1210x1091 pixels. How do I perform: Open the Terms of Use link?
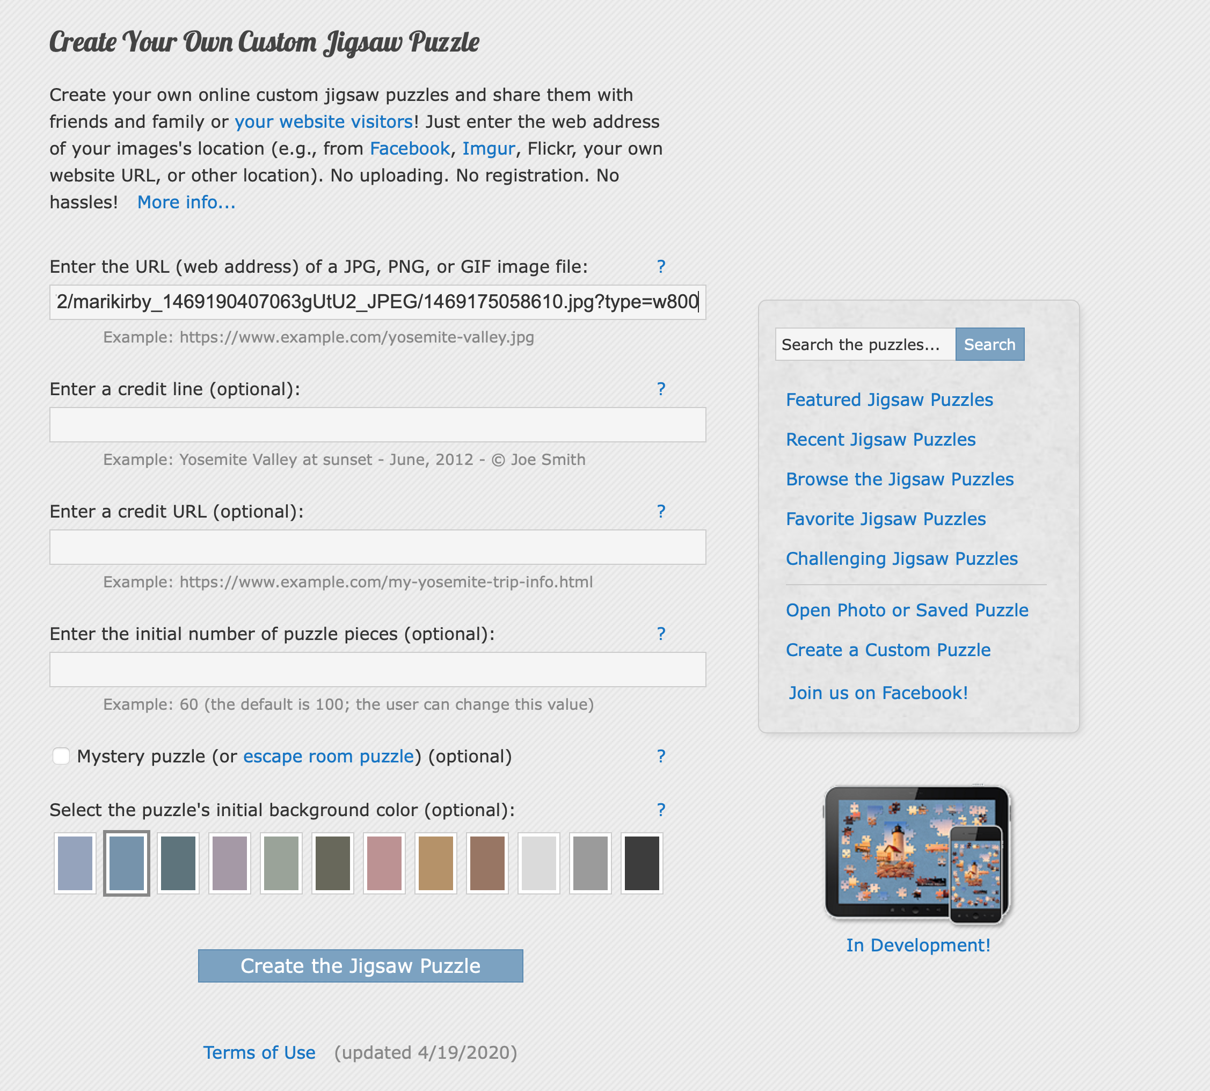(259, 1053)
